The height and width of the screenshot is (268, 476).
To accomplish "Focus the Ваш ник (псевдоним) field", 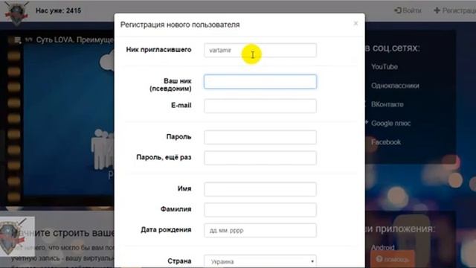I will 260,81.
